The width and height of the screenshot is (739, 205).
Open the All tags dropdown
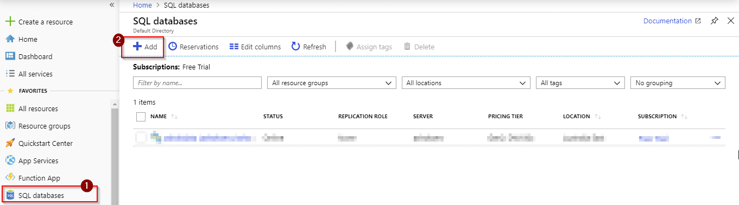pos(580,83)
